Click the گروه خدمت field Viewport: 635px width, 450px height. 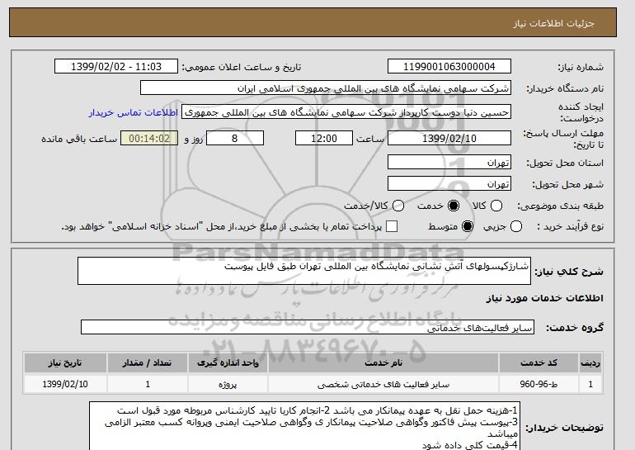[x=308, y=327]
